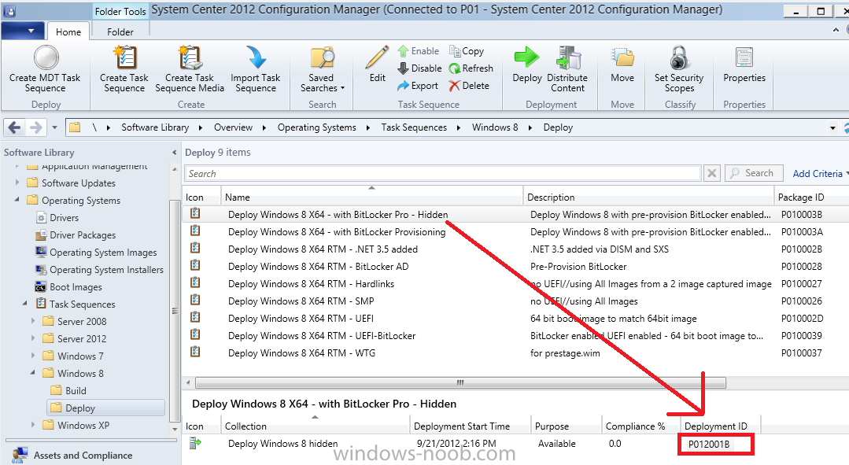This screenshot has height=465, width=849.
Task: Open the blue application menu dropdown
Action: (23, 31)
